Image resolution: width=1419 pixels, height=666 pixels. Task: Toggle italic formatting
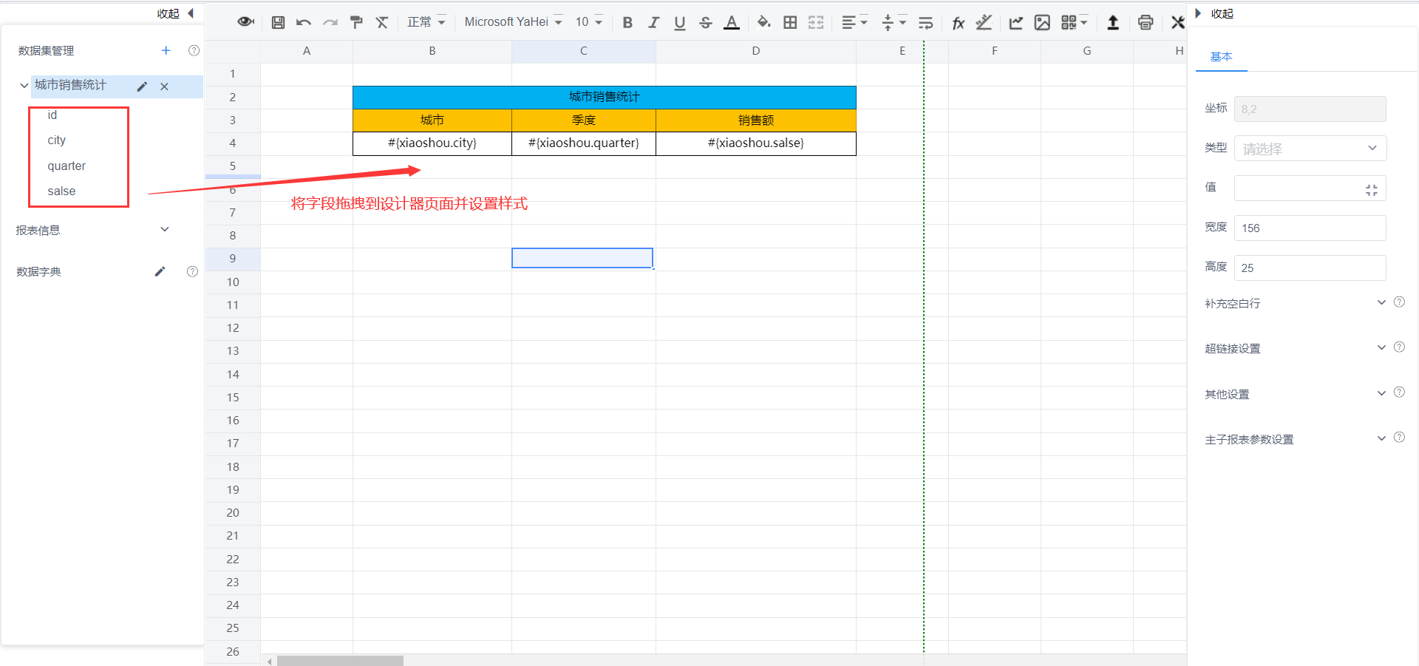pos(653,22)
